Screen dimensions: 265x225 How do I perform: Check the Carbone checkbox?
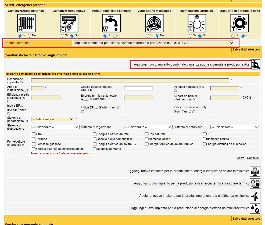[34, 139]
